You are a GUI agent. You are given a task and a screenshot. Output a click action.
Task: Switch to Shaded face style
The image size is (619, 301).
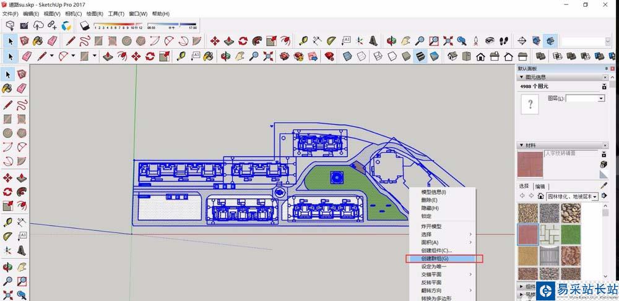(x=406, y=56)
